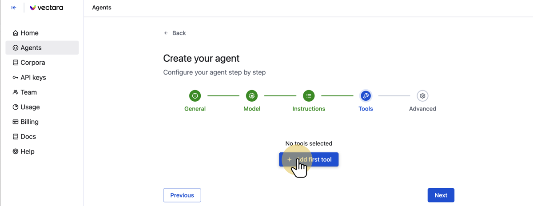This screenshot has height=206, width=533.
Task: Navigate to API keys
Action: (x=33, y=77)
